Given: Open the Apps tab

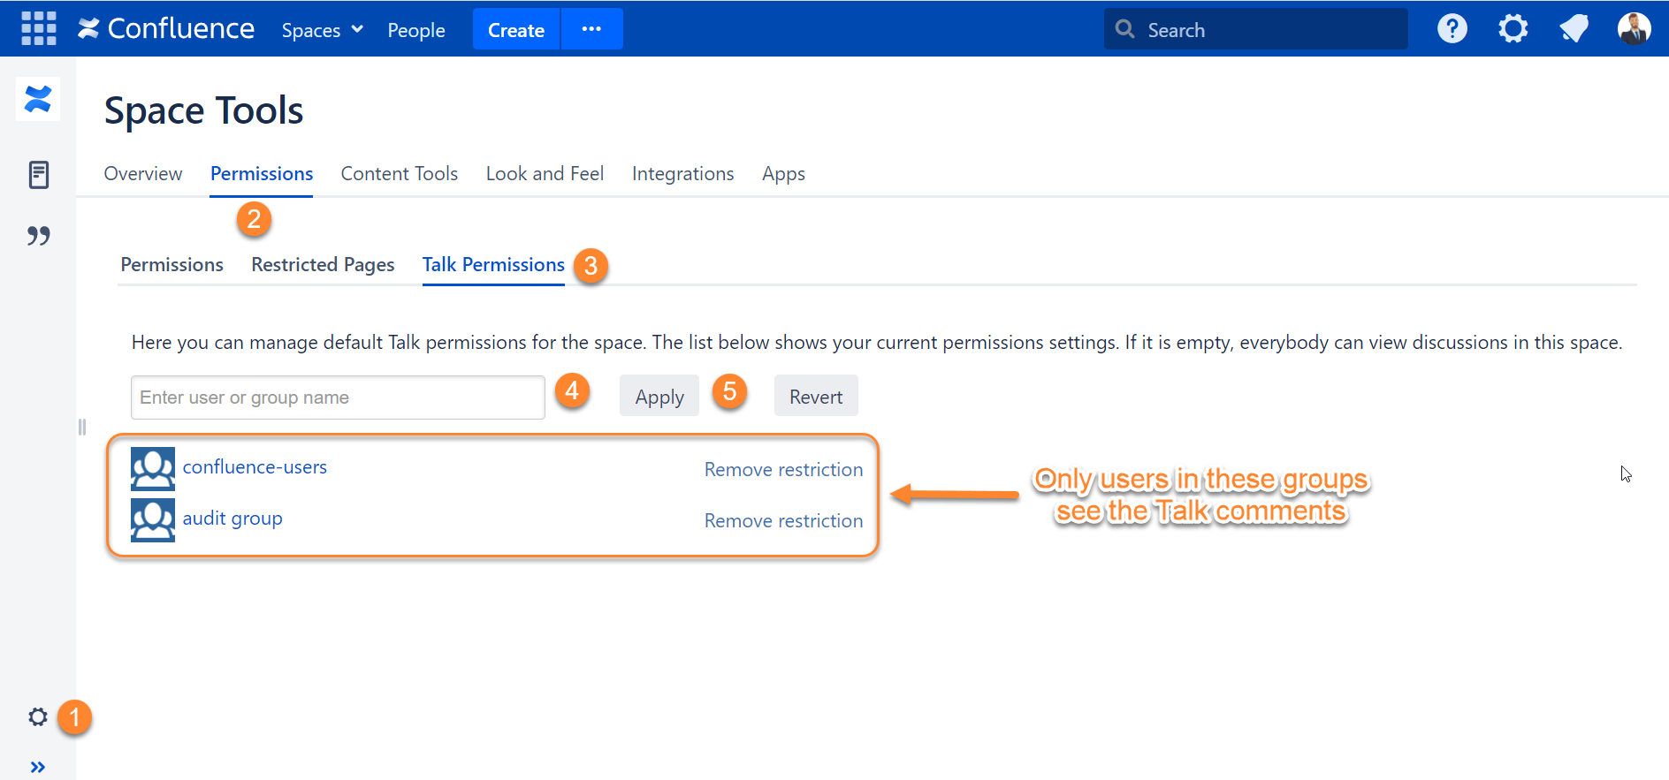Looking at the screenshot, I should click(x=783, y=174).
